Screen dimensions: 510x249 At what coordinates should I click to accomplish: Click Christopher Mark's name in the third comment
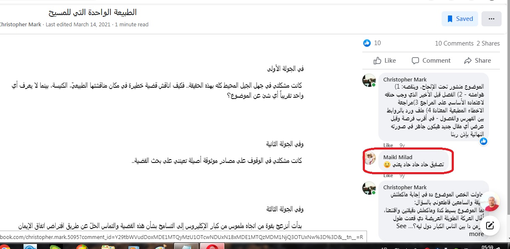click(x=405, y=187)
